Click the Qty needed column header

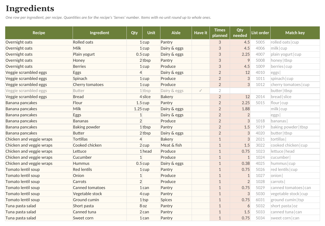[x=240, y=33]
